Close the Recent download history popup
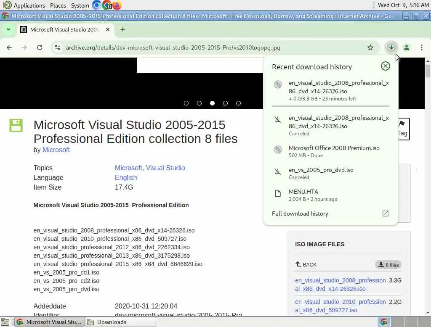 [x=386, y=66]
